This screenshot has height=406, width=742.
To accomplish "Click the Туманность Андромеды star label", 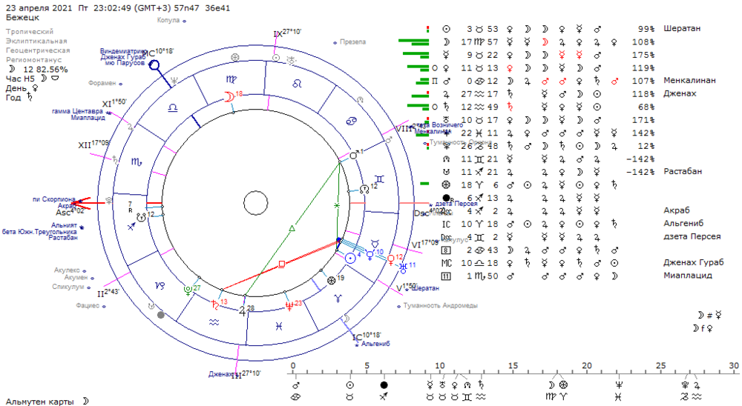I will (440, 306).
